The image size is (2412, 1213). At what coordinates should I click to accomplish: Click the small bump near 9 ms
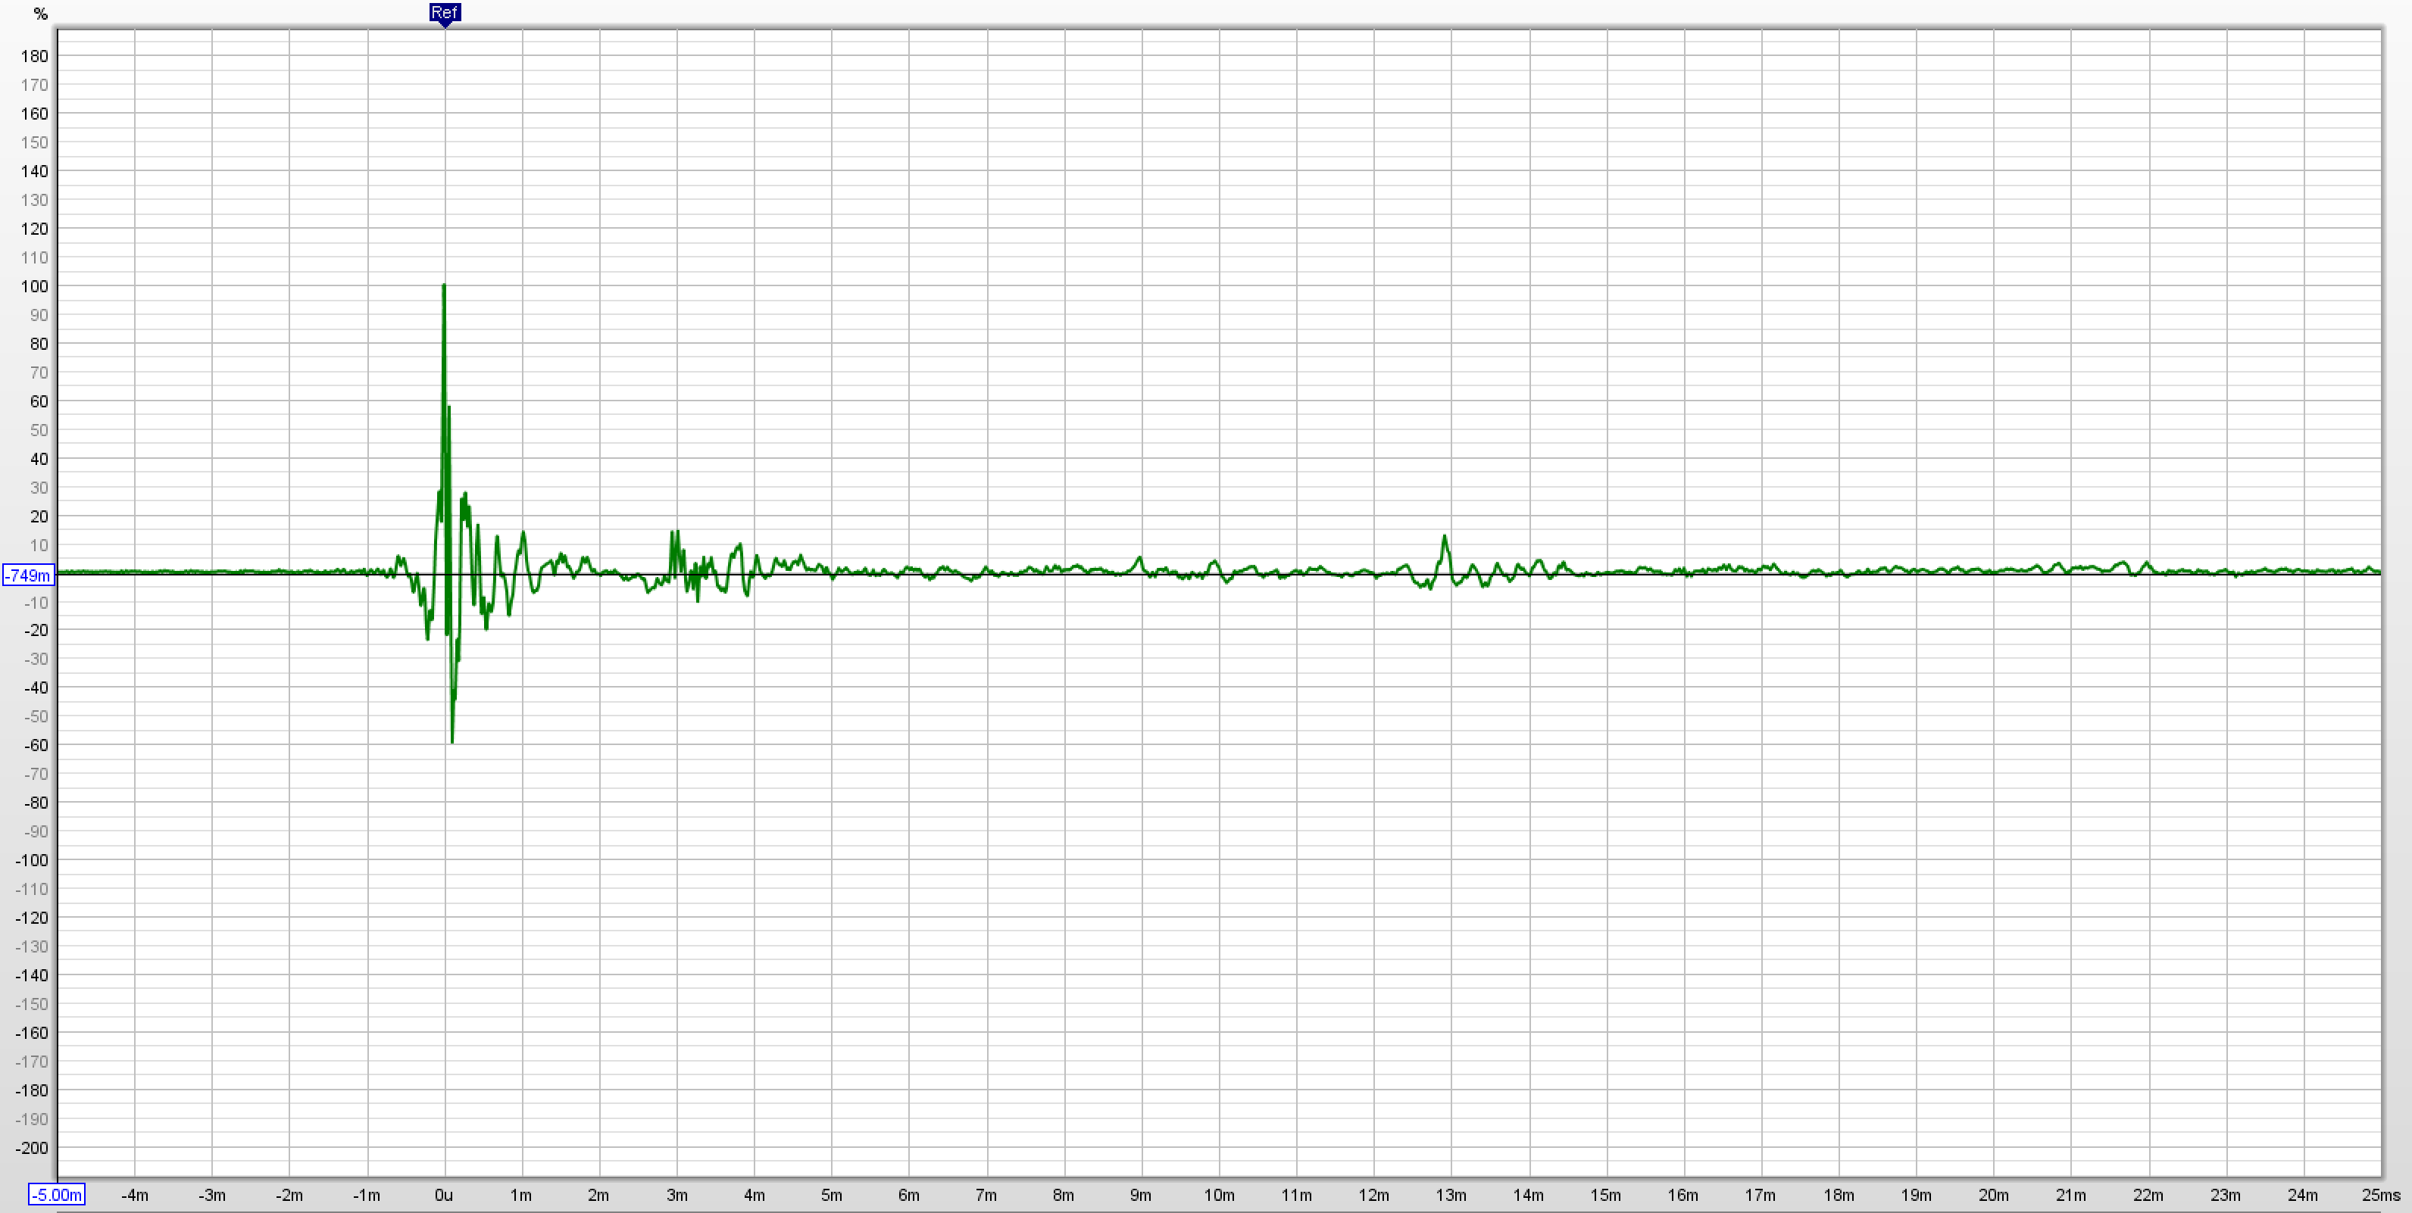[1139, 559]
